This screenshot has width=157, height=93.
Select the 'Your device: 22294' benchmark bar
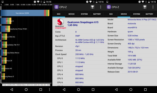25,13
